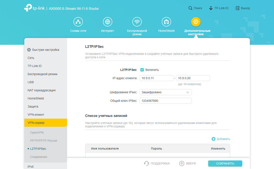Open Быстрая настройка in the sidebar

coord(46,50)
